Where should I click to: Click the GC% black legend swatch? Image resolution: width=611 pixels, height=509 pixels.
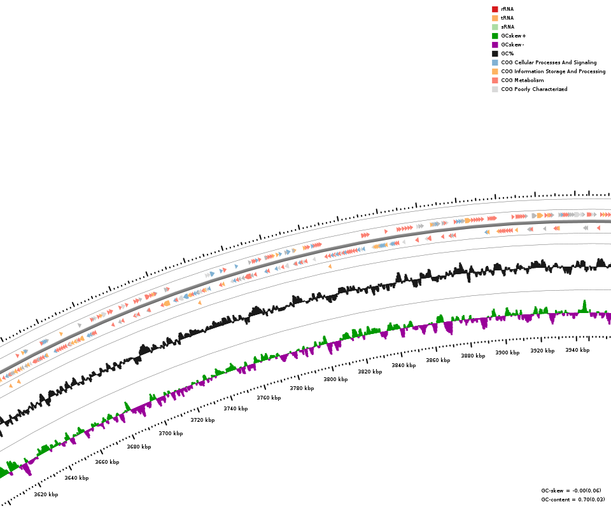[495, 53]
